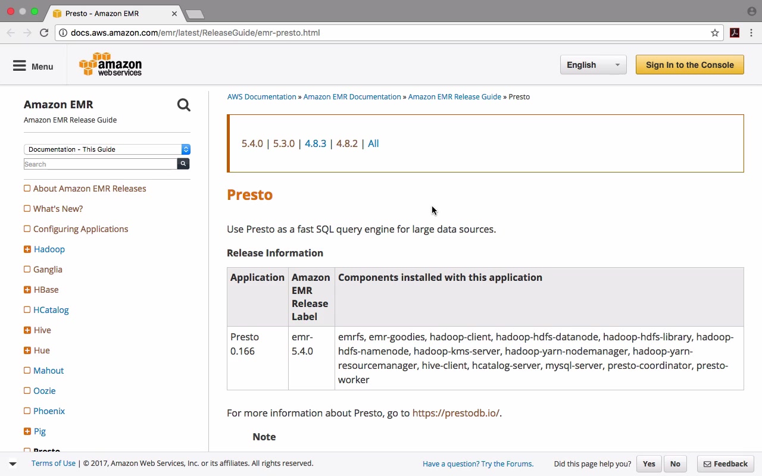Submit search with small magnifier button
The height and width of the screenshot is (476, 762).
[183, 164]
